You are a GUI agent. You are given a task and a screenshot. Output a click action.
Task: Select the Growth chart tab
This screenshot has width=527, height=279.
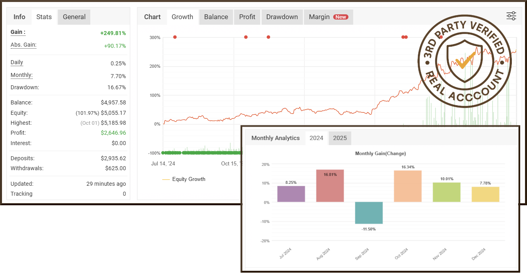click(182, 17)
